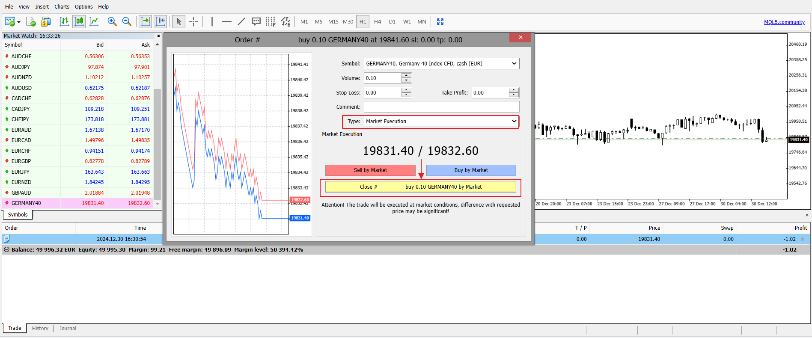
Task: Select the crosshair tool
Action: click(193, 21)
